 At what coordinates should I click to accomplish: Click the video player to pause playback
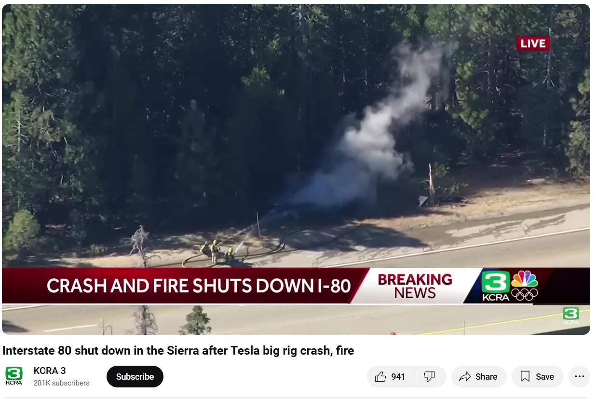pos(296,145)
